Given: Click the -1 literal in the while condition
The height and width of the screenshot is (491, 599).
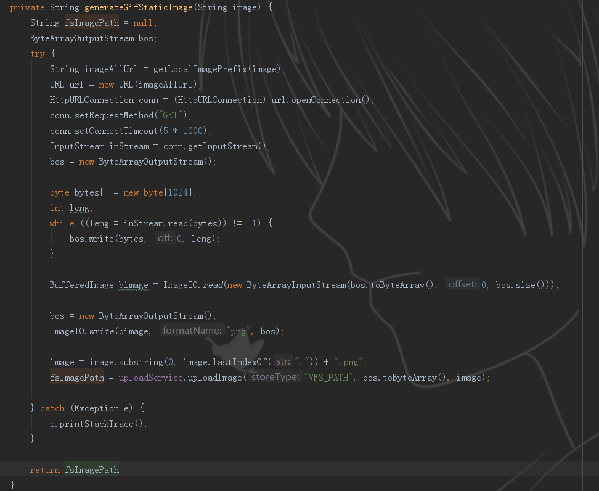Looking at the screenshot, I should pos(252,223).
